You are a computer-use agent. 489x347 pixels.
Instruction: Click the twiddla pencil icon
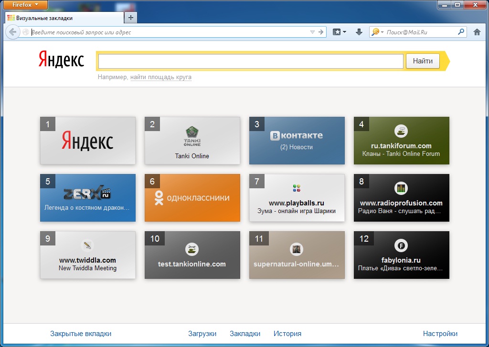click(87, 245)
